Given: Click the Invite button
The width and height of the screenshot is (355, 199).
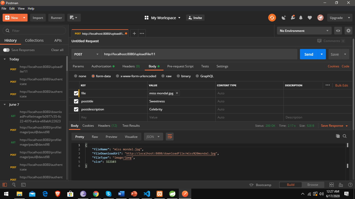Looking at the screenshot, I should tap(195, 18).
